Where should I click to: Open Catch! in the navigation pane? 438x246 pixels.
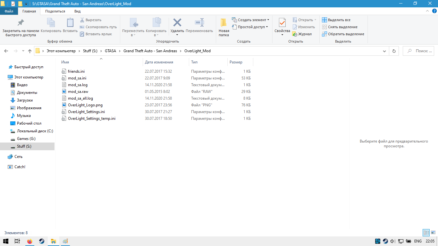tap(20, 167)
